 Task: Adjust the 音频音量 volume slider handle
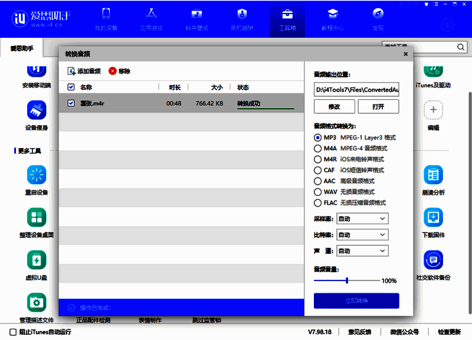(347, 281)
